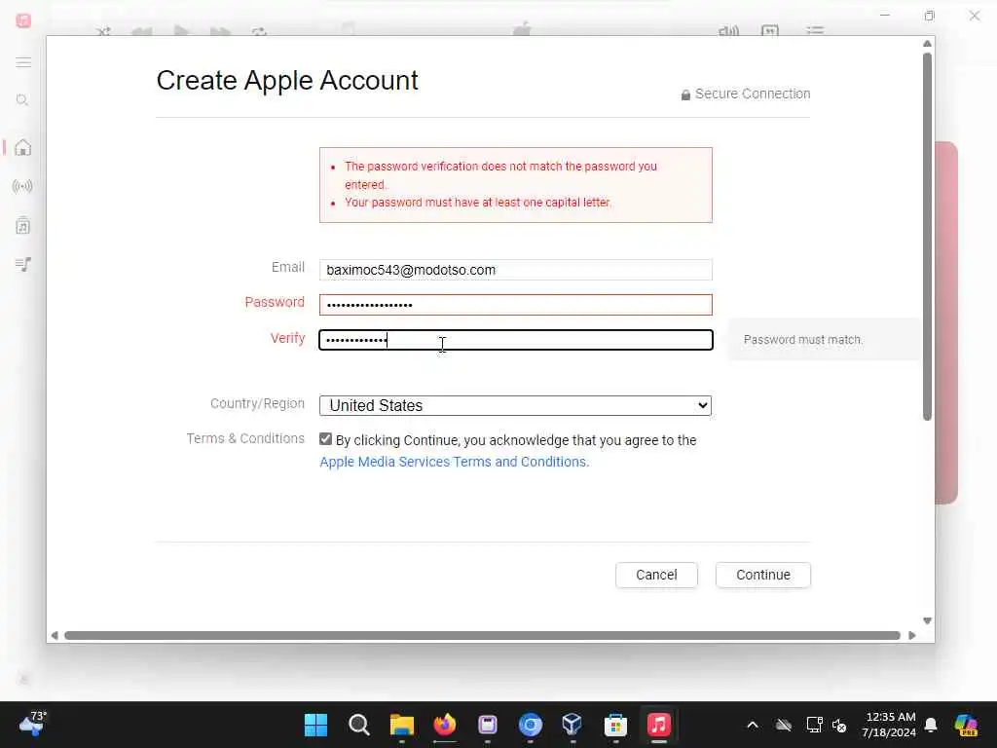The width and height of the screenshot is (997, 748).
Task: Click the Cancel button
Action: pyautogui.click(x=656, y=575)
